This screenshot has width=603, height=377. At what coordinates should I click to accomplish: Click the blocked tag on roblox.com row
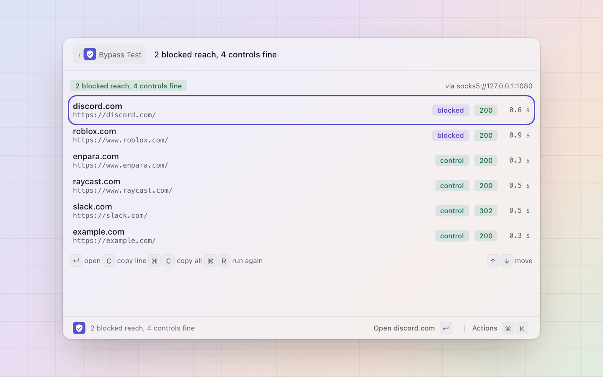pos(451,135)
